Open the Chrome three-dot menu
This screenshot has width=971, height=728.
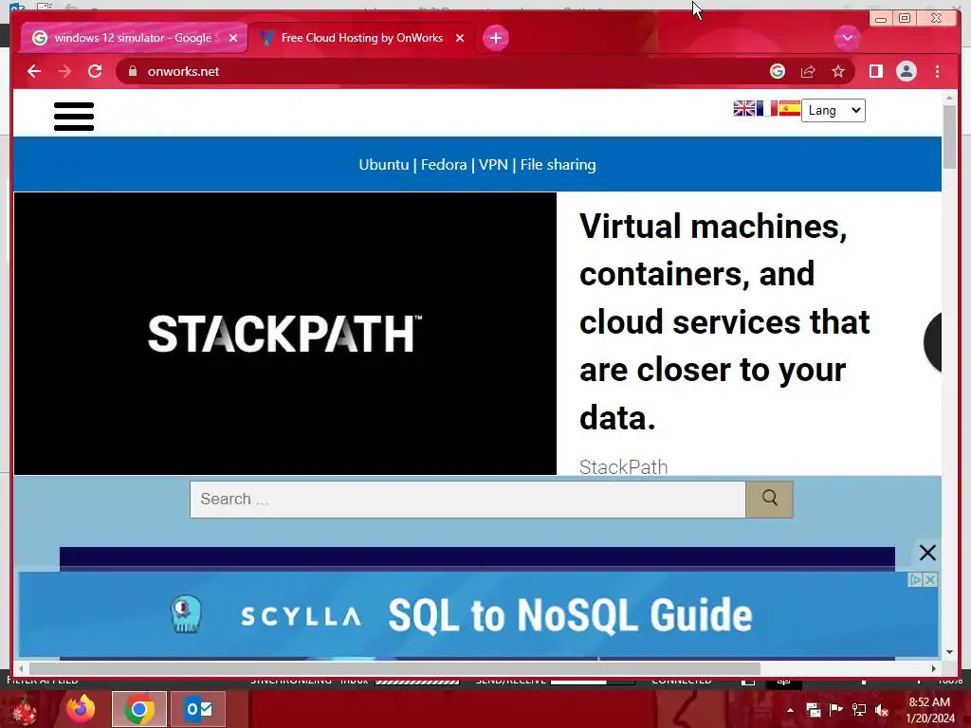pos(937,71)
